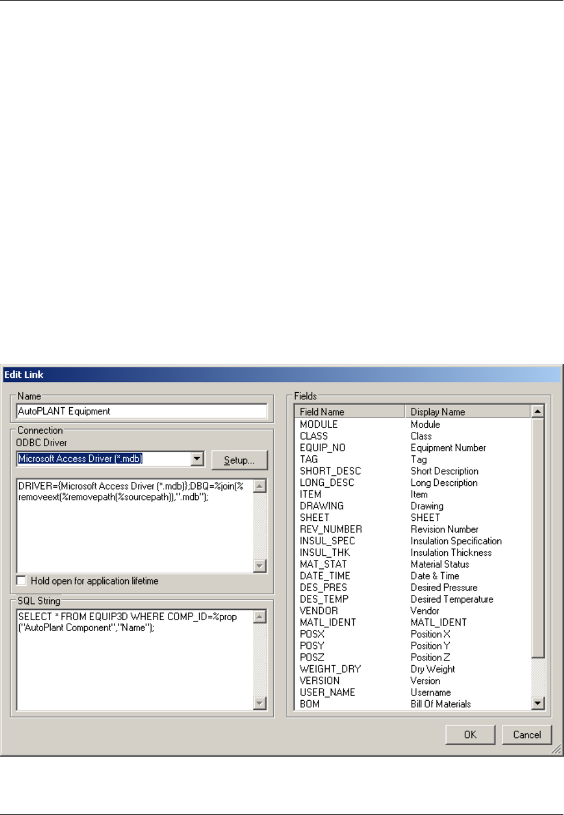Click the Desired Temperature display name
Screen dimensions: 564x815
tap(452, 600)
